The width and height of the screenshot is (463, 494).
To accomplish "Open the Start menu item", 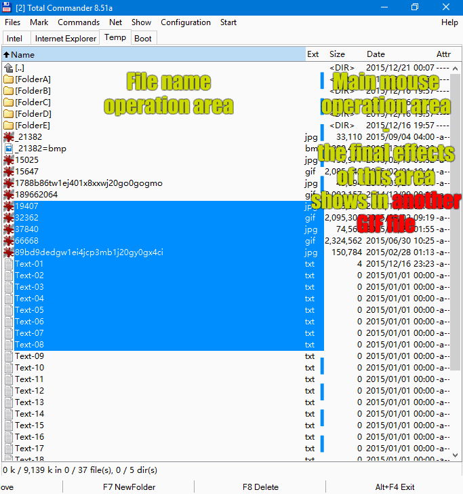I will coord(228,22).
